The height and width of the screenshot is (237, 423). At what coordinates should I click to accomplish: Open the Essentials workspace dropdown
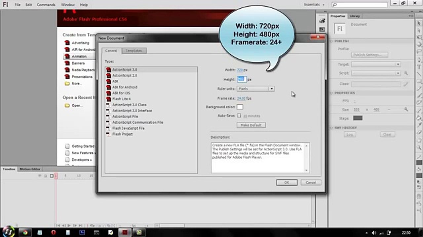pyautogui.click(x=314, y=5)
